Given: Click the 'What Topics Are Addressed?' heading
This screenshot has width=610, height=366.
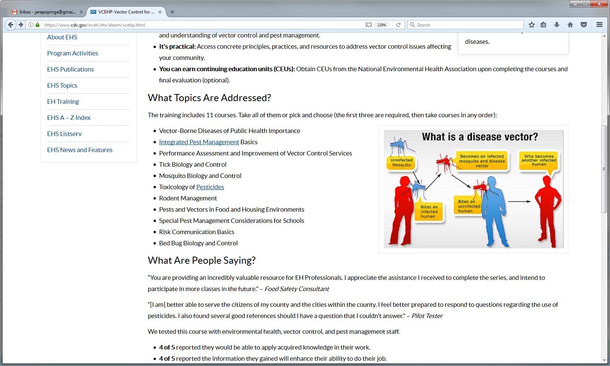Looking at the screenshot, I should coord(209,98).
